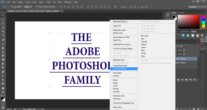This screenshot has height=110, width=207.
Task: Close the Untitled-1 document tab
Action: 62,11
